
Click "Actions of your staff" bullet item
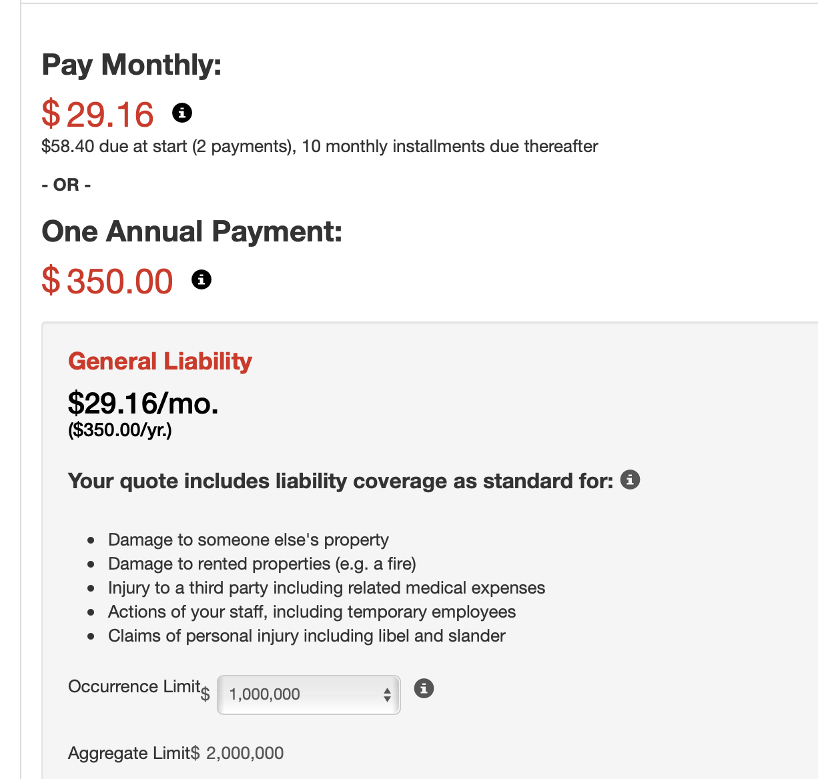click(x=312, y=612)
